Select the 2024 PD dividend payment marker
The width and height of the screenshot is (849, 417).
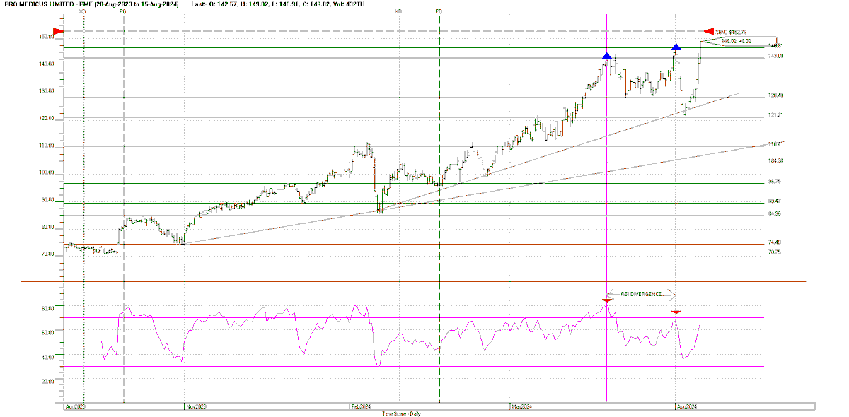[439, 12]
